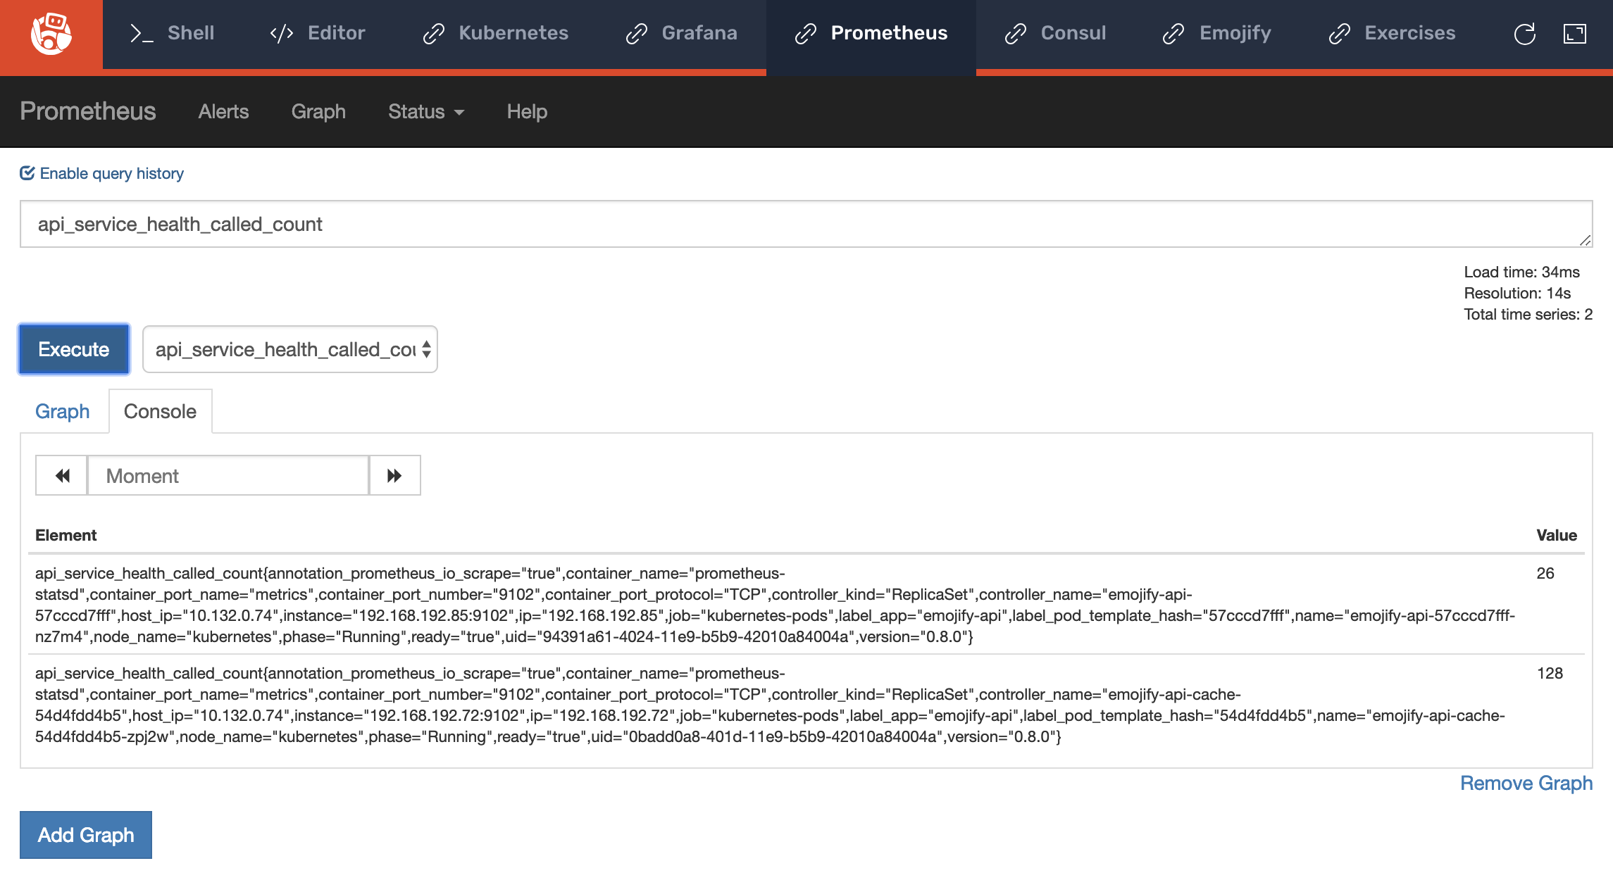Open the Help menu item

[528, 109]
